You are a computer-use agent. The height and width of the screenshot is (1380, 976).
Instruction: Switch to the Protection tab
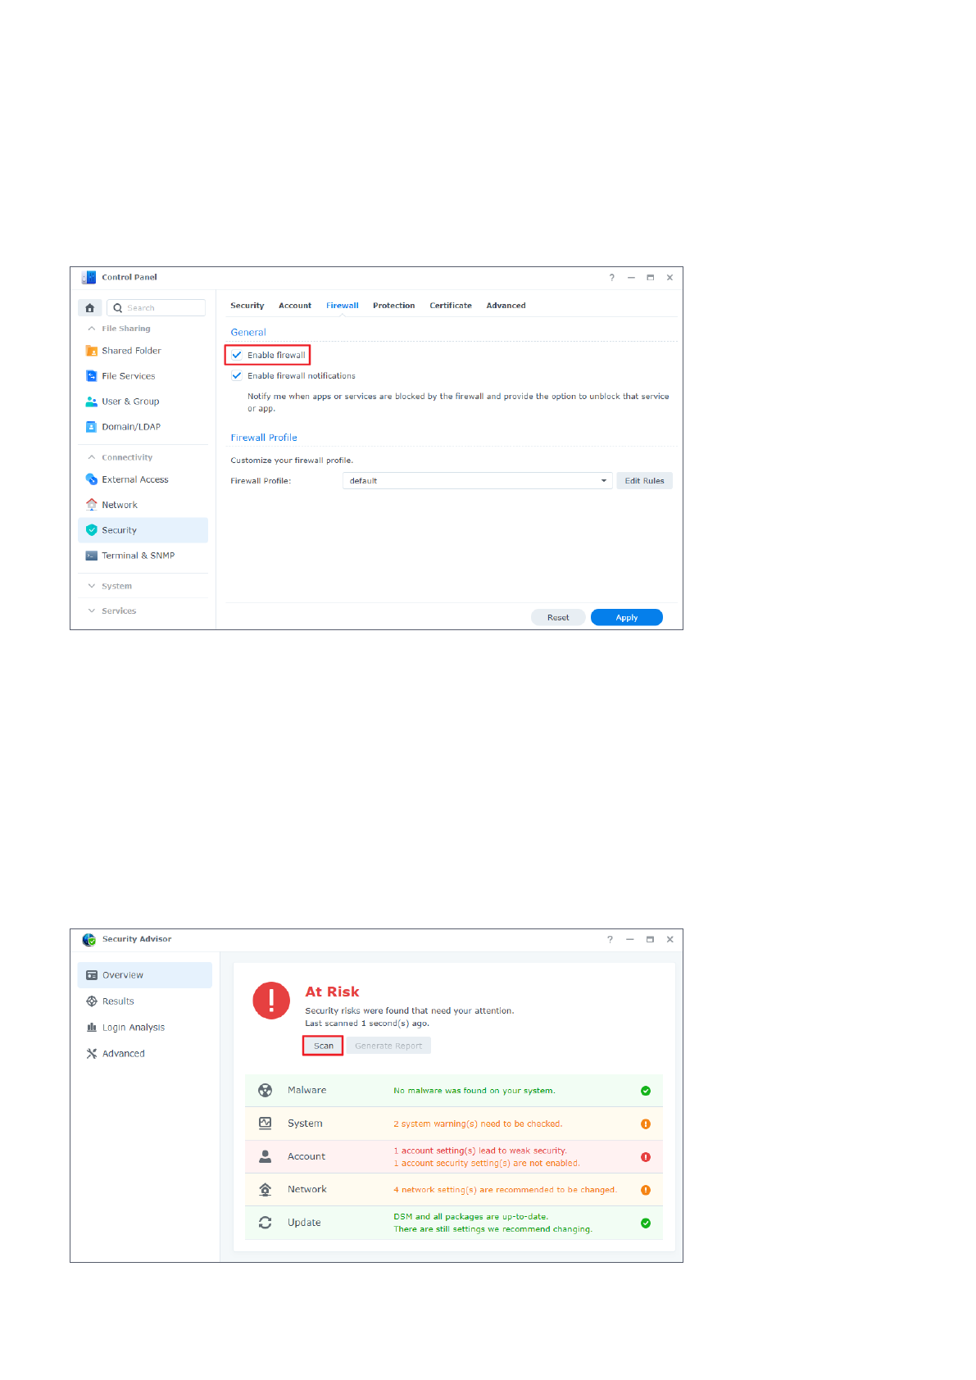(393, 306)
